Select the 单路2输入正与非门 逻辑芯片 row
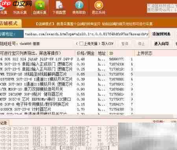Screen dimensions: 177x150 tap(88, 69)
